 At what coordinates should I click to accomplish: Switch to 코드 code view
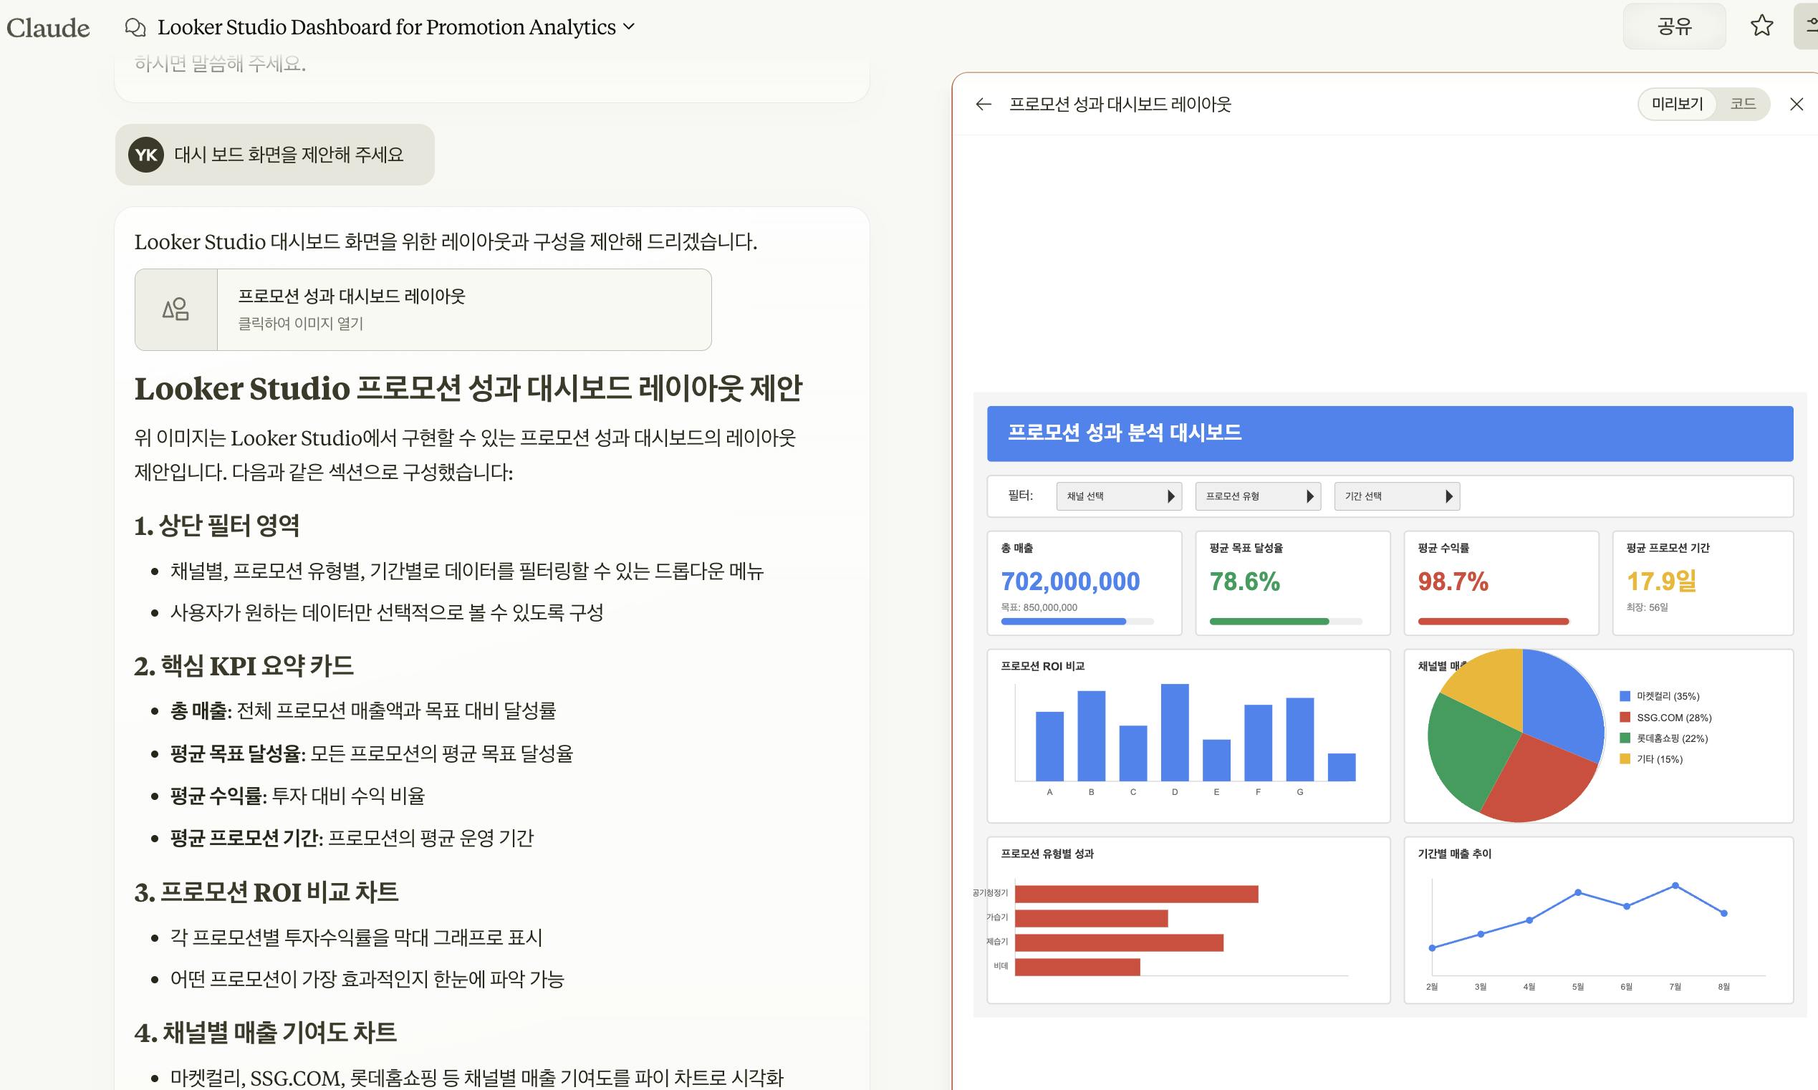pyautogui.click(x=1742, y=105)
